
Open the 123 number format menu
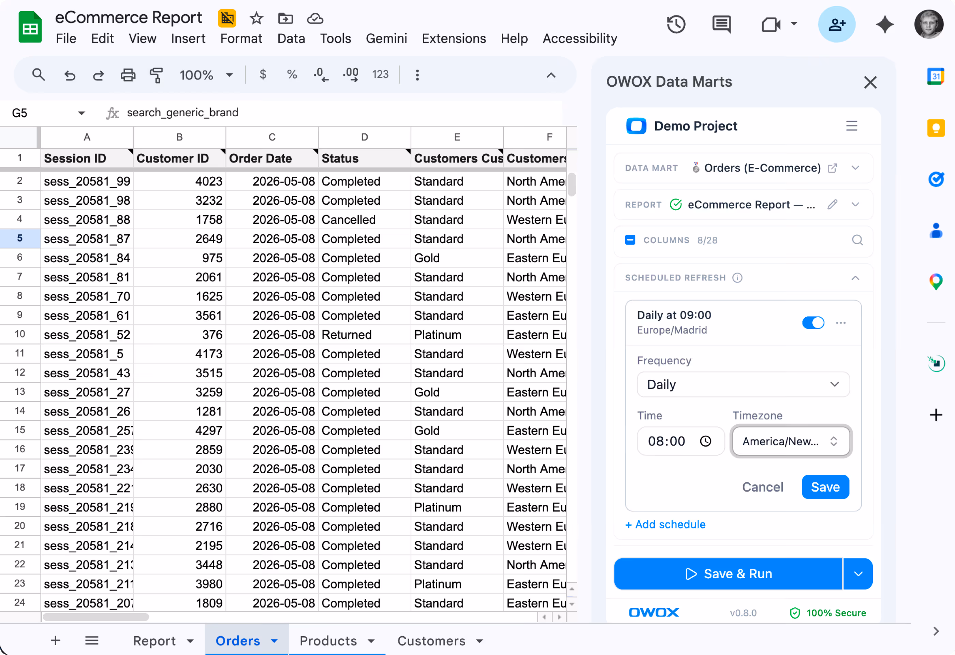(380, 74)
